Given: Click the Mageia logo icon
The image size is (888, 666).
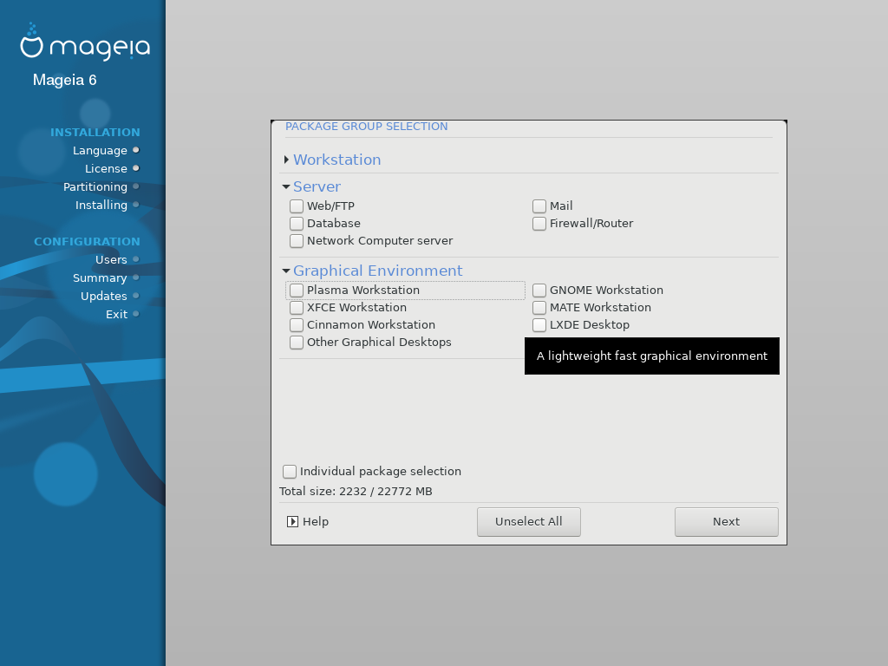Looking at the screenshot, I should [x=31, y=41].
